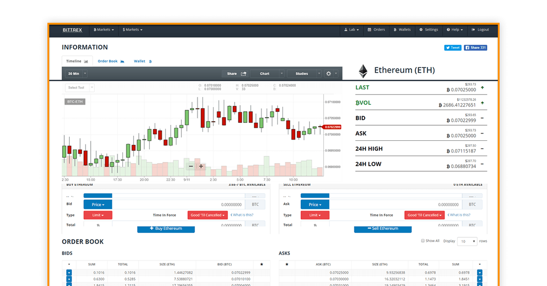This screenshot has height=286, width=547.
Task: Open the Dollar Markets menu
Action: click(x=133, y=30)
